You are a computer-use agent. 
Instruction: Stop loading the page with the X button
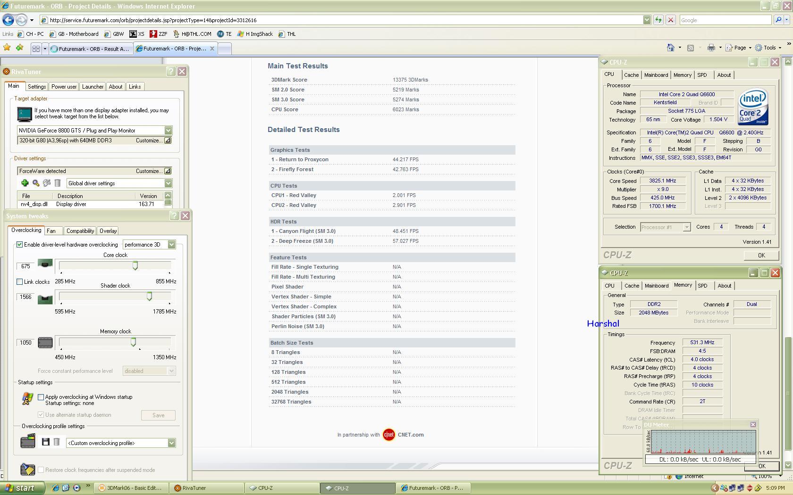[670, 20]
